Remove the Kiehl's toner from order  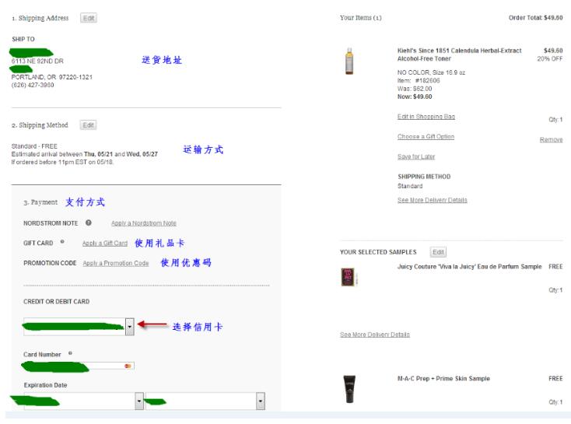click(x=551, y=140)
